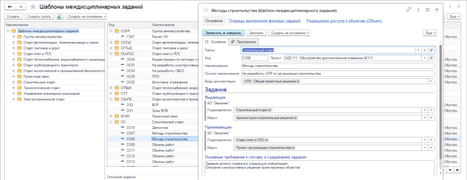Open the Папка dropdown arrow
Image resolution: width=467 pixels, height=180 pixels.
click(x=419, y=50)
